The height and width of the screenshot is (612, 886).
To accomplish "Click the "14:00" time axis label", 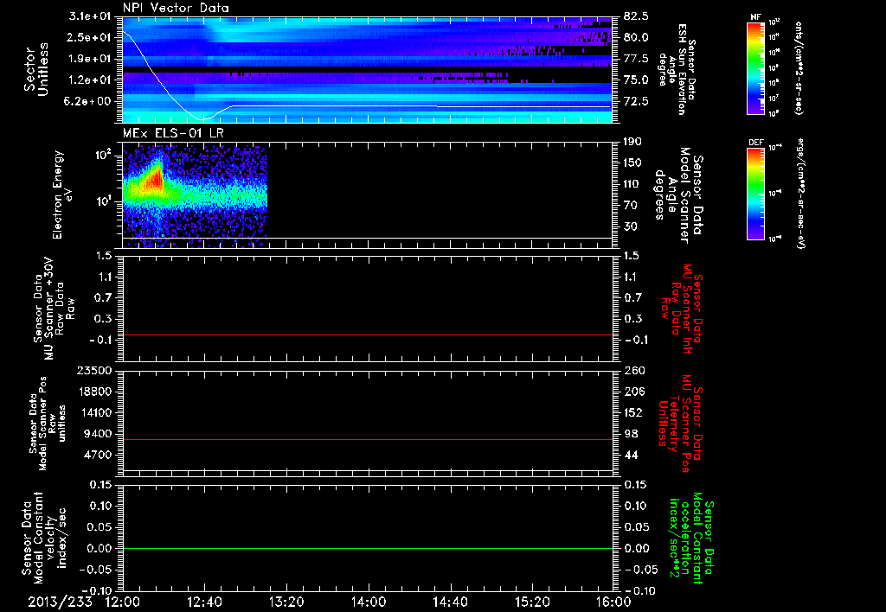I will point(368,602).
